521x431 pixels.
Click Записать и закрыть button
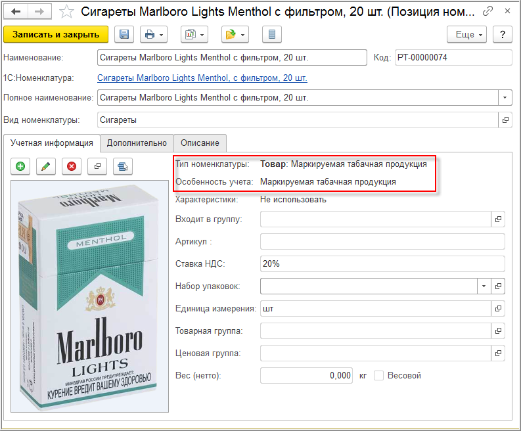(56, 34)
